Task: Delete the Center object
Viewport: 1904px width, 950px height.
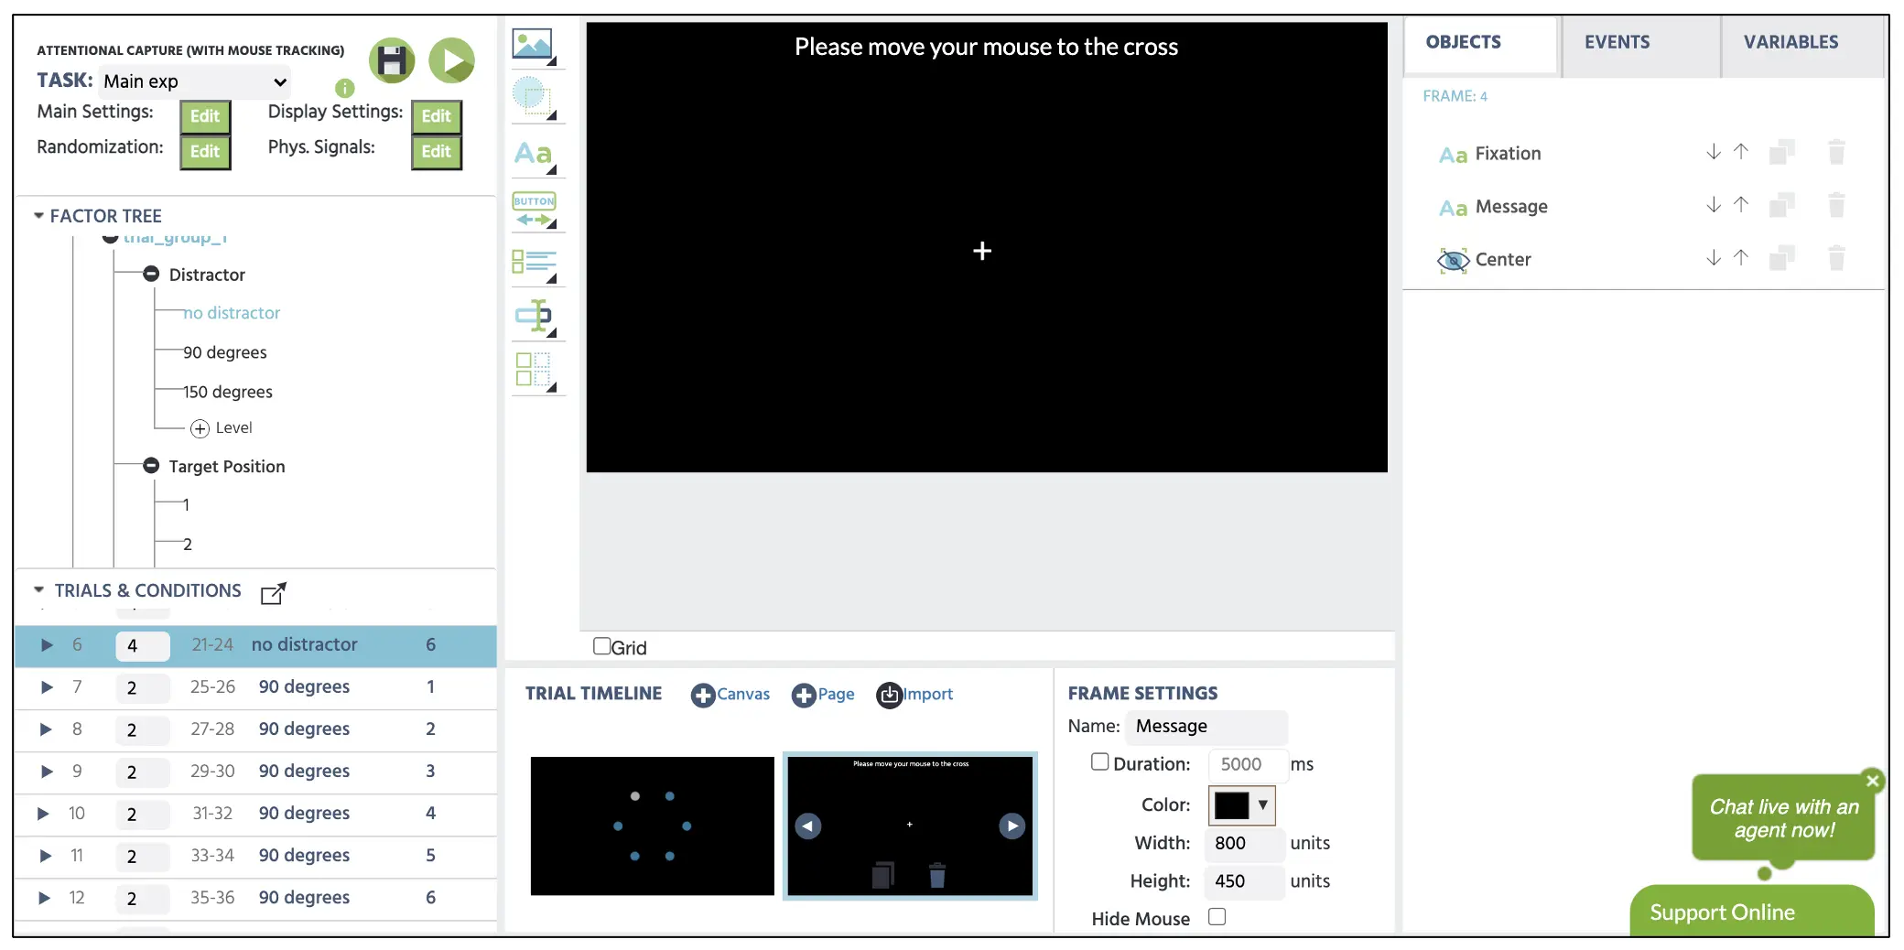Action: pos(1836,258)
